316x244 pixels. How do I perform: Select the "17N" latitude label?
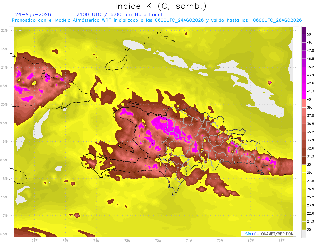point(4,216)
